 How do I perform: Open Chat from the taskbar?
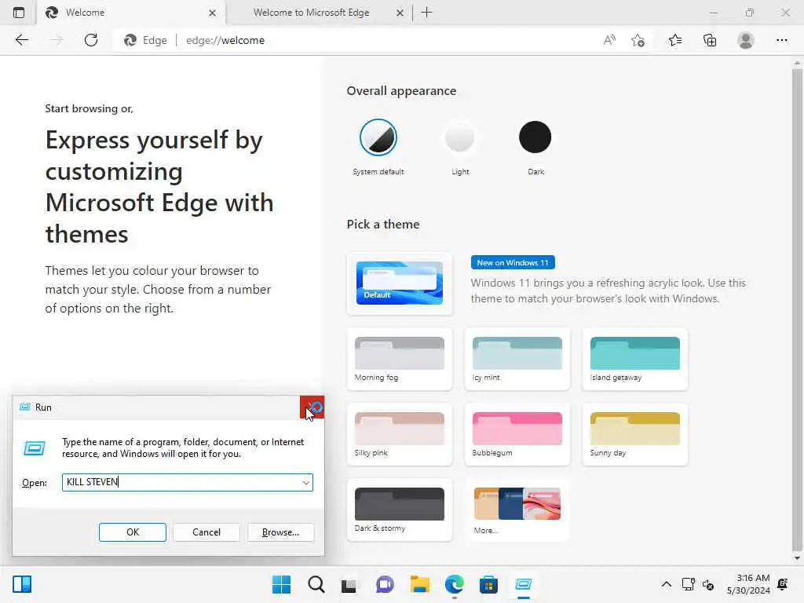pos(385,584)
